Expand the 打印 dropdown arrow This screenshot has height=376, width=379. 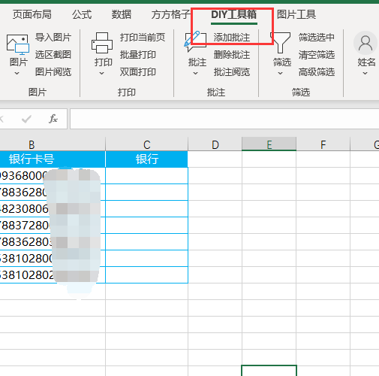pyautogui.click(x=101, y=73)
